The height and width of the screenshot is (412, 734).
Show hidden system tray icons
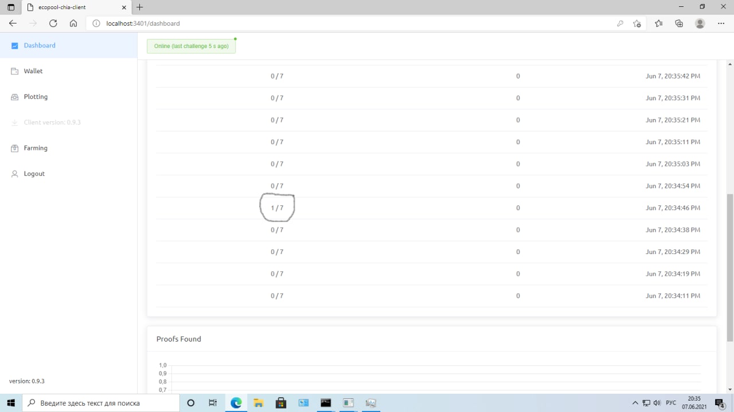tap(635, 403)
